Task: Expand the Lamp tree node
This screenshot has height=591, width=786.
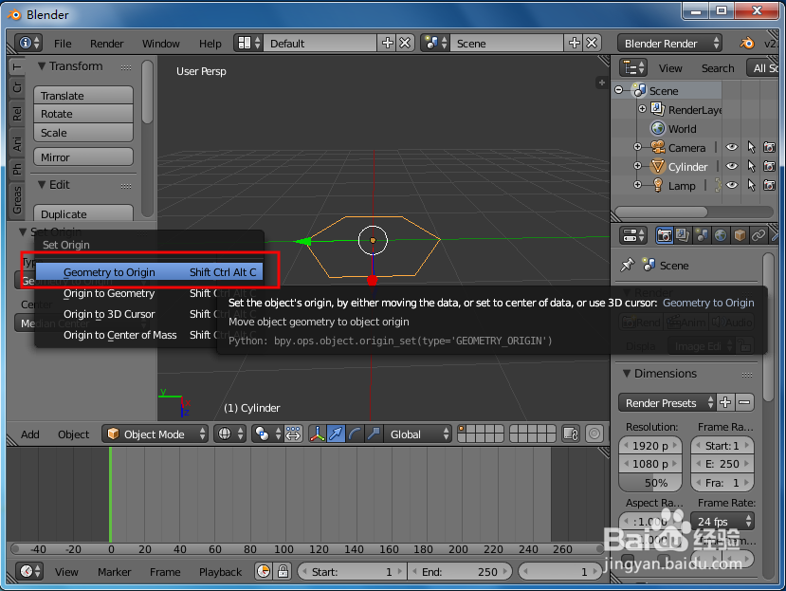Action: pos(638,185)
